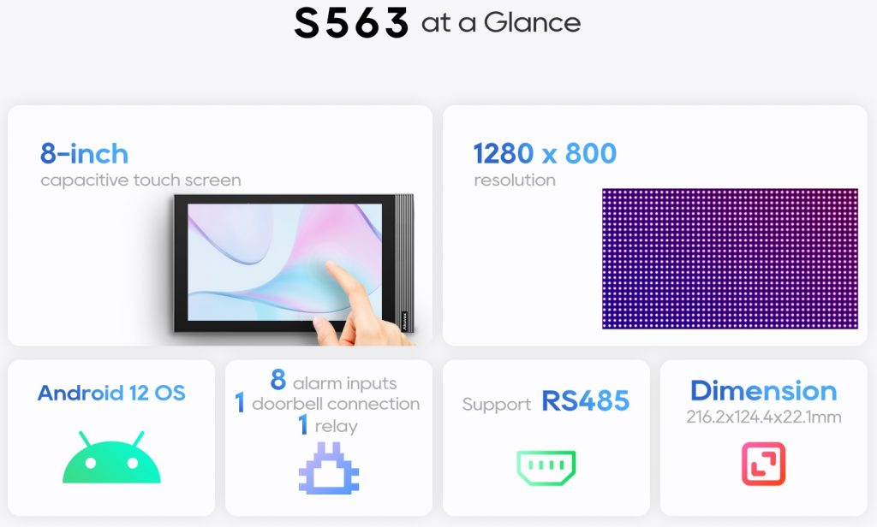
Task: Click the 1 relay text
Action: [x=327, y=425]
